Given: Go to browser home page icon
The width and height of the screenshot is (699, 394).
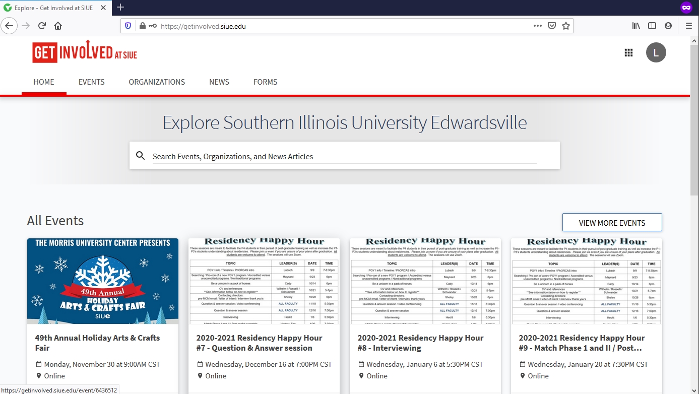Looking at the screenshot, I should click(58, 26).
